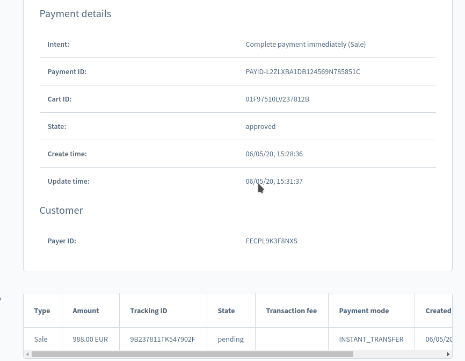The width and height of the screenshot is (465, 361).
Task: Click the Customer section heading
Action: point(61,210)
